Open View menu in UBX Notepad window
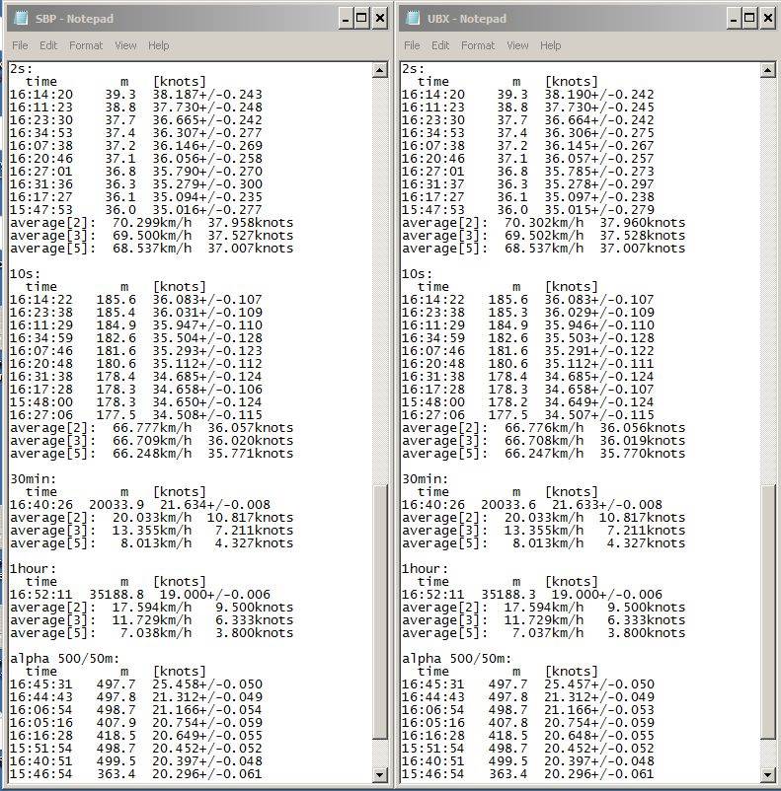Screen dimensions: 781x791 click(x=517, y=45)
